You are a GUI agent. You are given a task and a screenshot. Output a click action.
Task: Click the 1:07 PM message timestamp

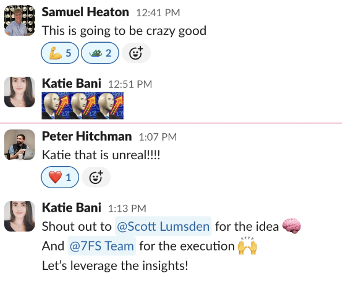pos(158,137)
